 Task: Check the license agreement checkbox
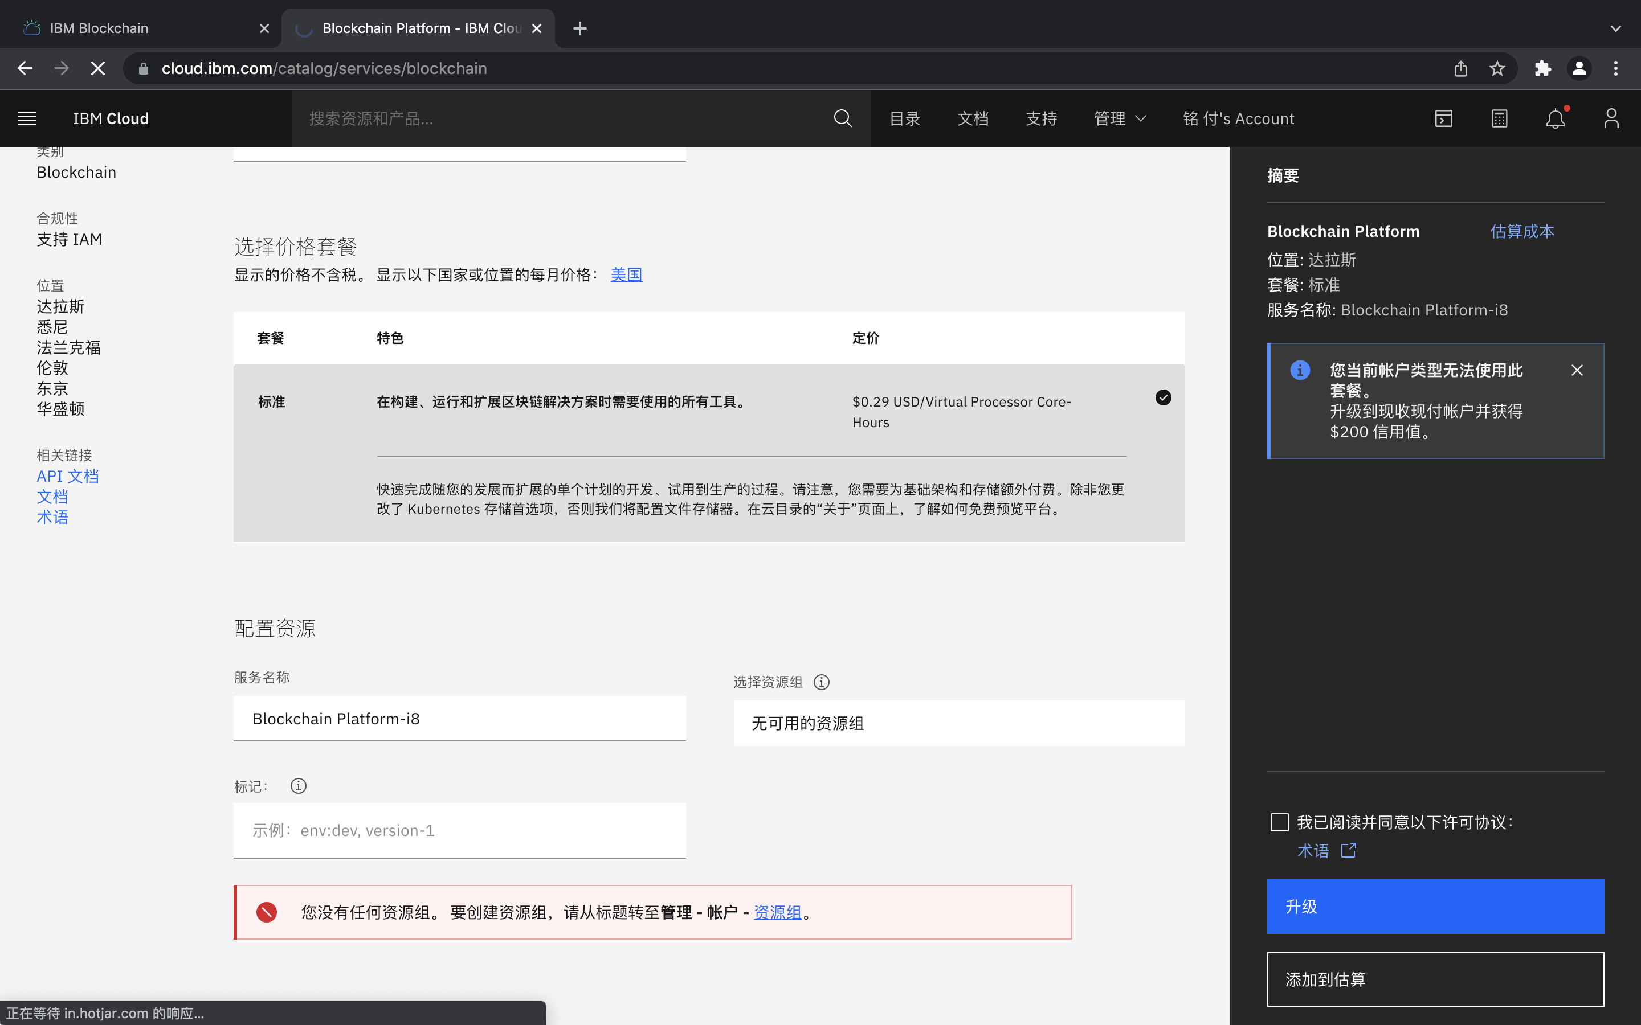[x=1279, y=822]
